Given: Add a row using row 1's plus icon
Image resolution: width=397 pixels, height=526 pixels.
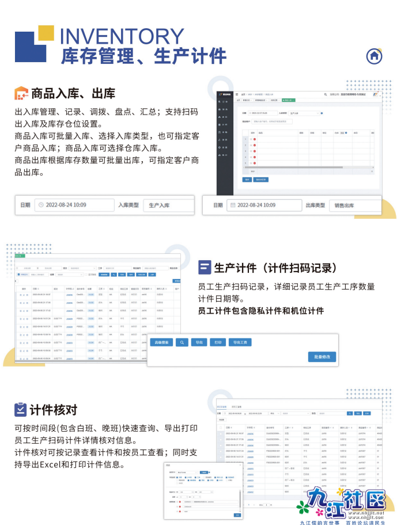Looking at the screenshot, I should coord(251,139).
